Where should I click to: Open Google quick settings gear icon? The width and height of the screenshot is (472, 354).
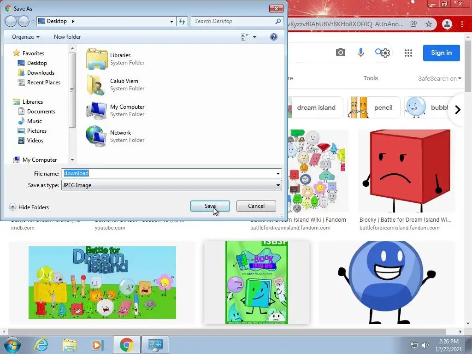tap(385, 53)
